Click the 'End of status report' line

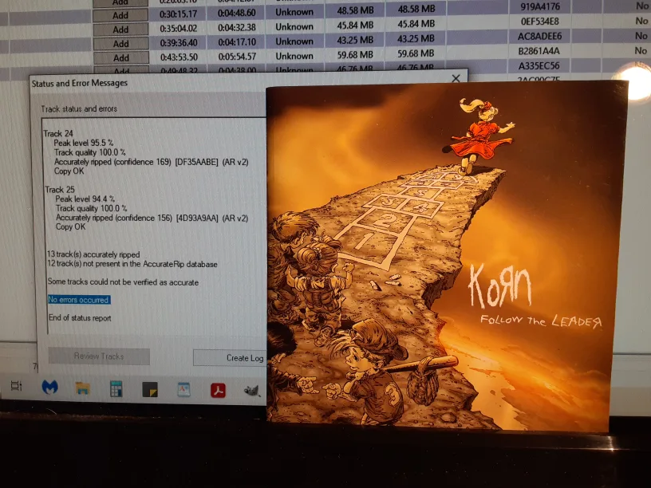(77, 317)
